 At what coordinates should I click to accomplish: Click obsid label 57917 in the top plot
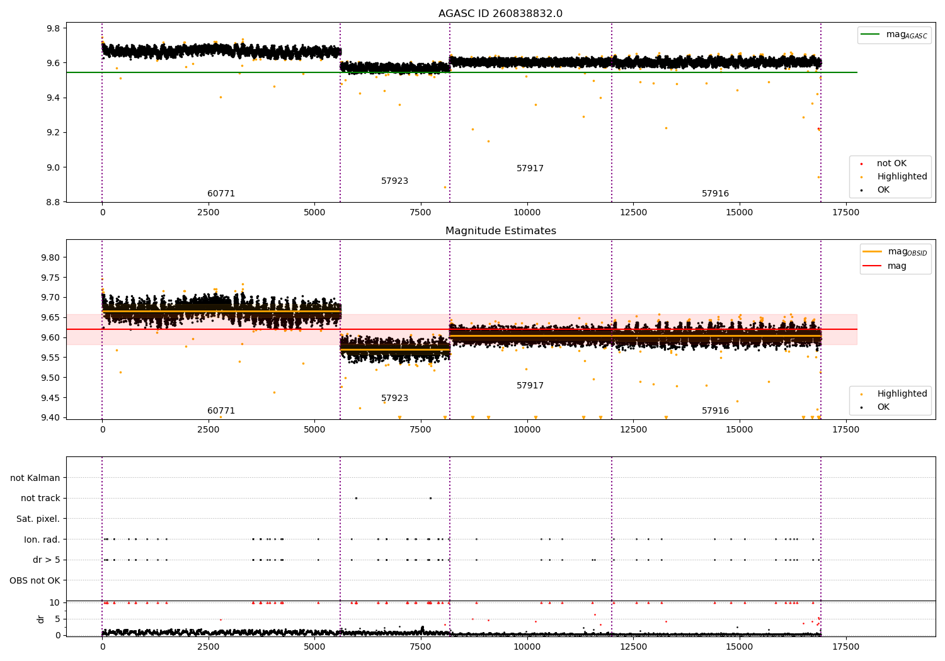tap(530, 169)
